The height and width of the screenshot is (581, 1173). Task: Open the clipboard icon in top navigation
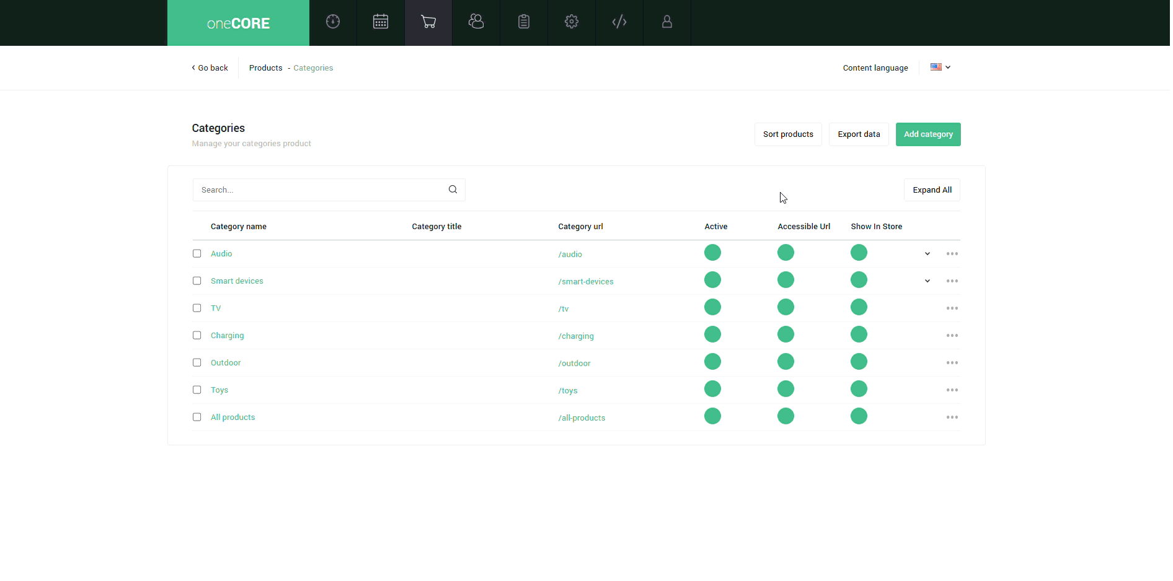(524, 22)
